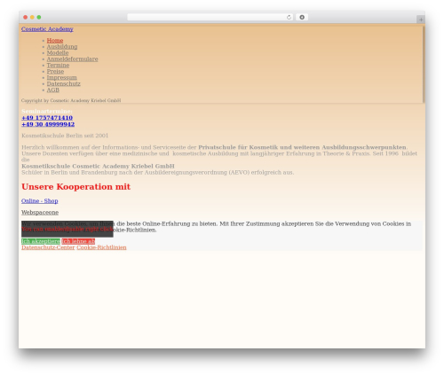Screen dimensions: 444x375
Task: Open the Termine menu item
Action: tap(58, 66)
